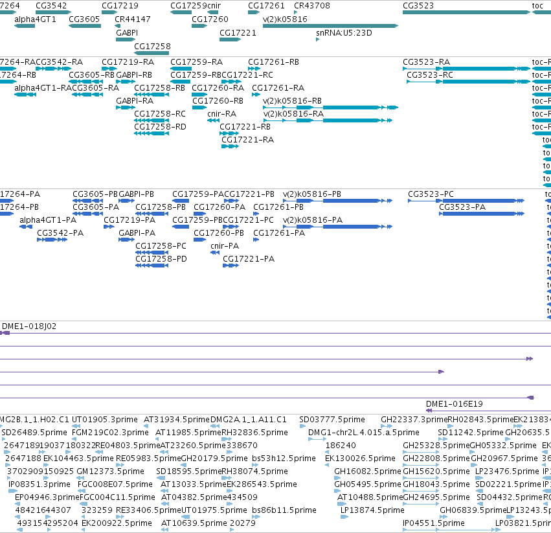
Task: Click the v(2)k05816-RB transcript
Action: point(330,108)
